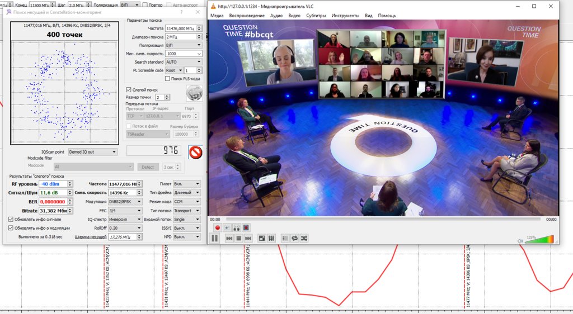Toggle 'Обновлять инфо о модуляции' checkbox
The image size is (573, 314).
[11, 228]
